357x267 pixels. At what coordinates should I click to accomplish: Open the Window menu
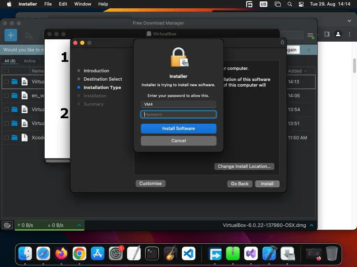click(x=83, y=4)
